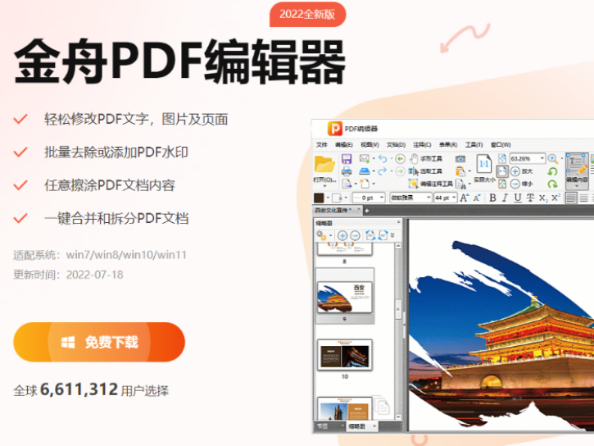The height and width of the screenshot is (446, 594).
Task: Open the 工具(T) menu
Action: 474,145
